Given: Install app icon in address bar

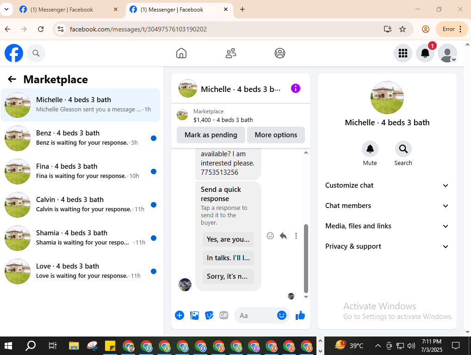Looking at the screenshot, I should [388, 29].
